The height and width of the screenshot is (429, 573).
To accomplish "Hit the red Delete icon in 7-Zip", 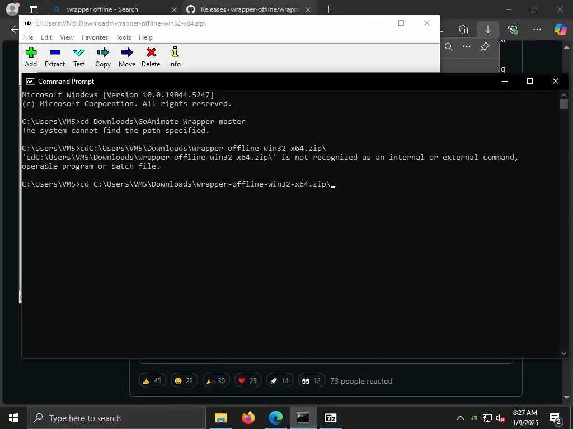I will (151, 58).
